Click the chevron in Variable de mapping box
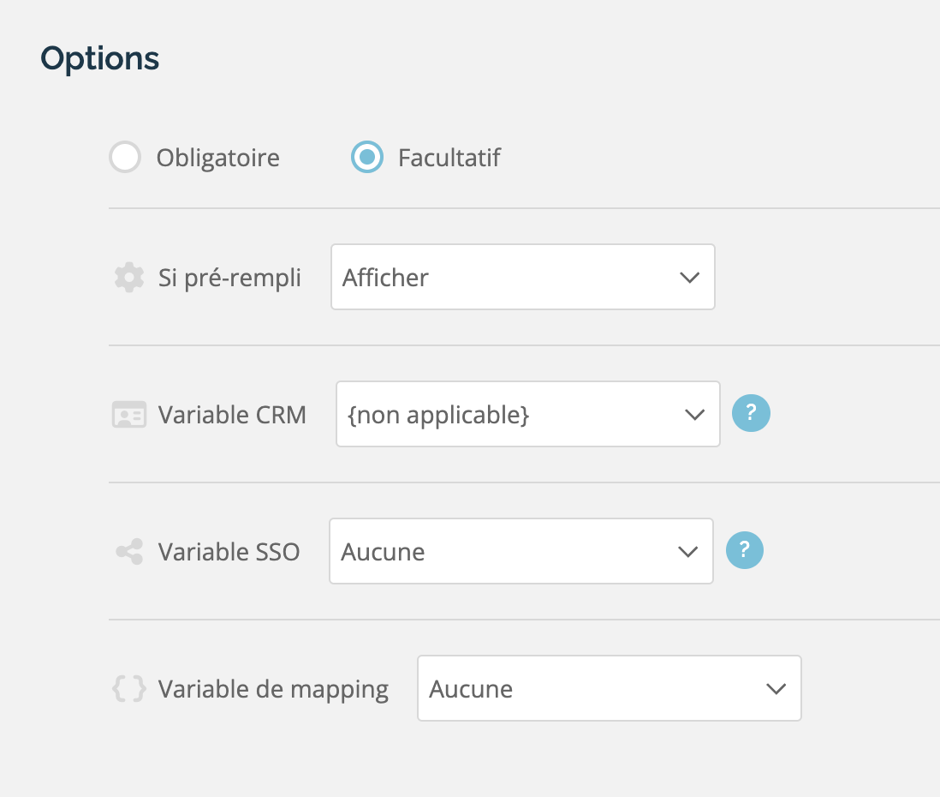The height and width of the screenshot is (797, 940). 776,689
